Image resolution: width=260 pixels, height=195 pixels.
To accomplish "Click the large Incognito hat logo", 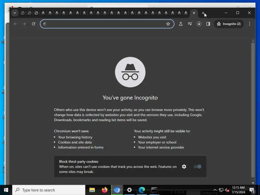I will pyautogui.click(x=130, y=72).
